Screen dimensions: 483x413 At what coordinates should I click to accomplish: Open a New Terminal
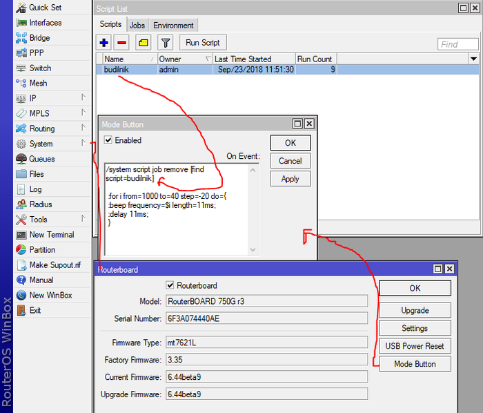pyautogui.click(x=52, y=235)
